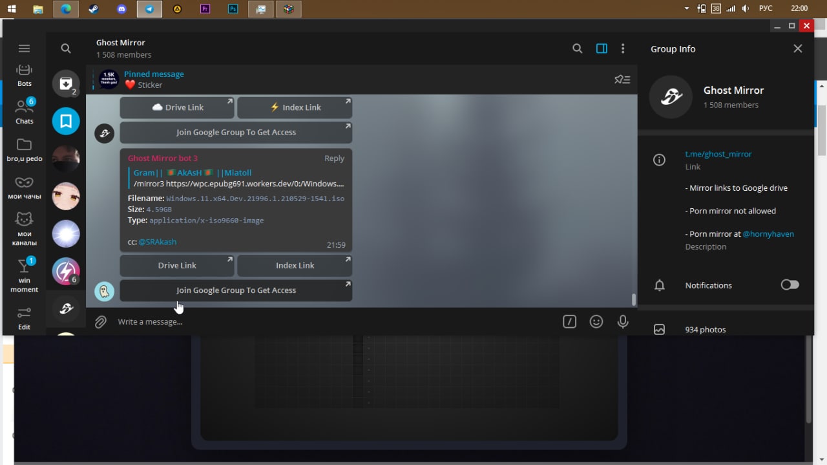Viewport: 827px width, 465px height.
Task: Switch to the мои каналы folder
Action: tap(24, 229)
